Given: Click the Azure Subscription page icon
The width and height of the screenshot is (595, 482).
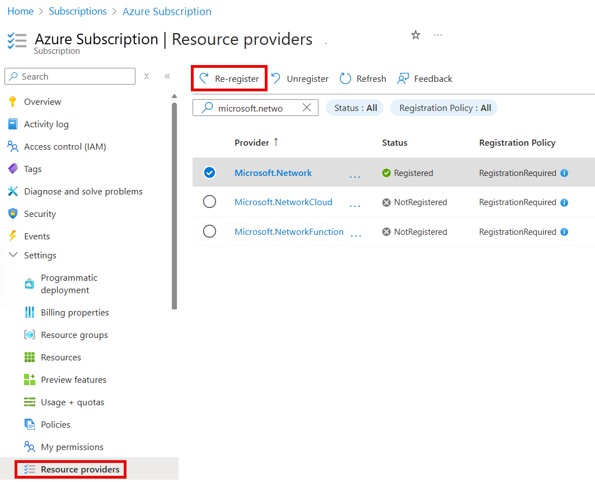Looking at the screenshot, I should click(17, 41).
